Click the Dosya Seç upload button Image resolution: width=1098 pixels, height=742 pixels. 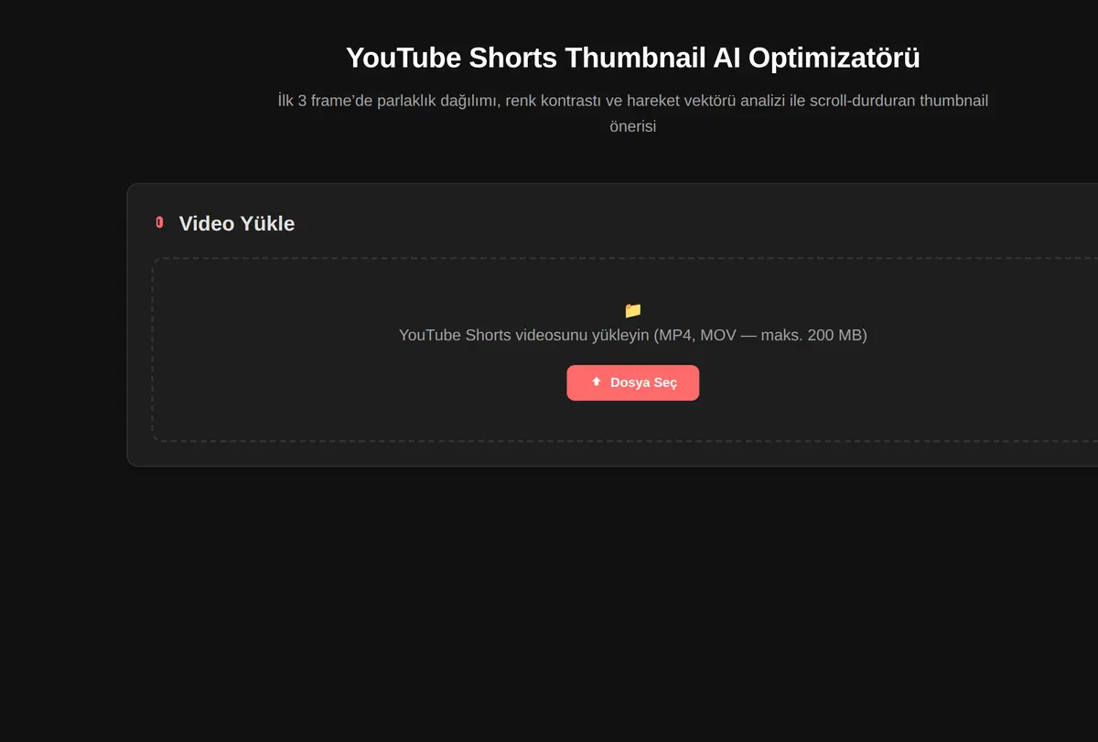[x=632, y=382]
